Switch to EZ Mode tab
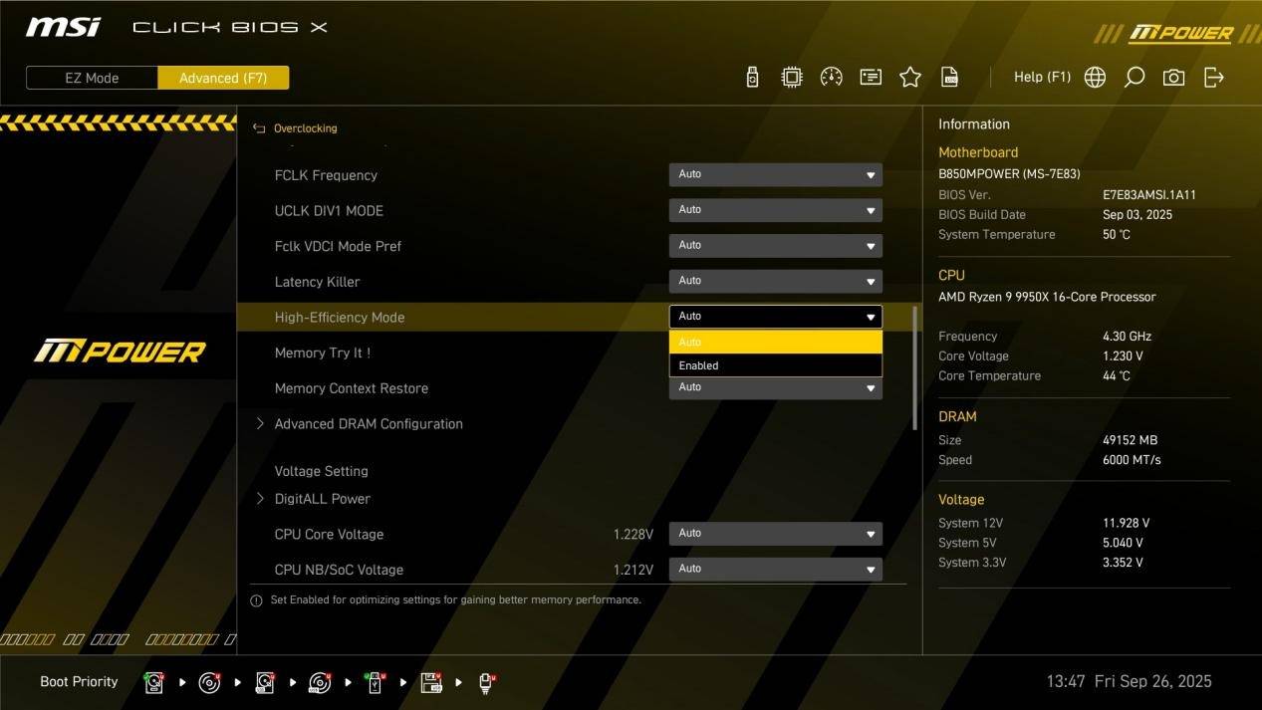Image resolution: width=1262 pixels, height=710 pixels. tap(92, 78)
